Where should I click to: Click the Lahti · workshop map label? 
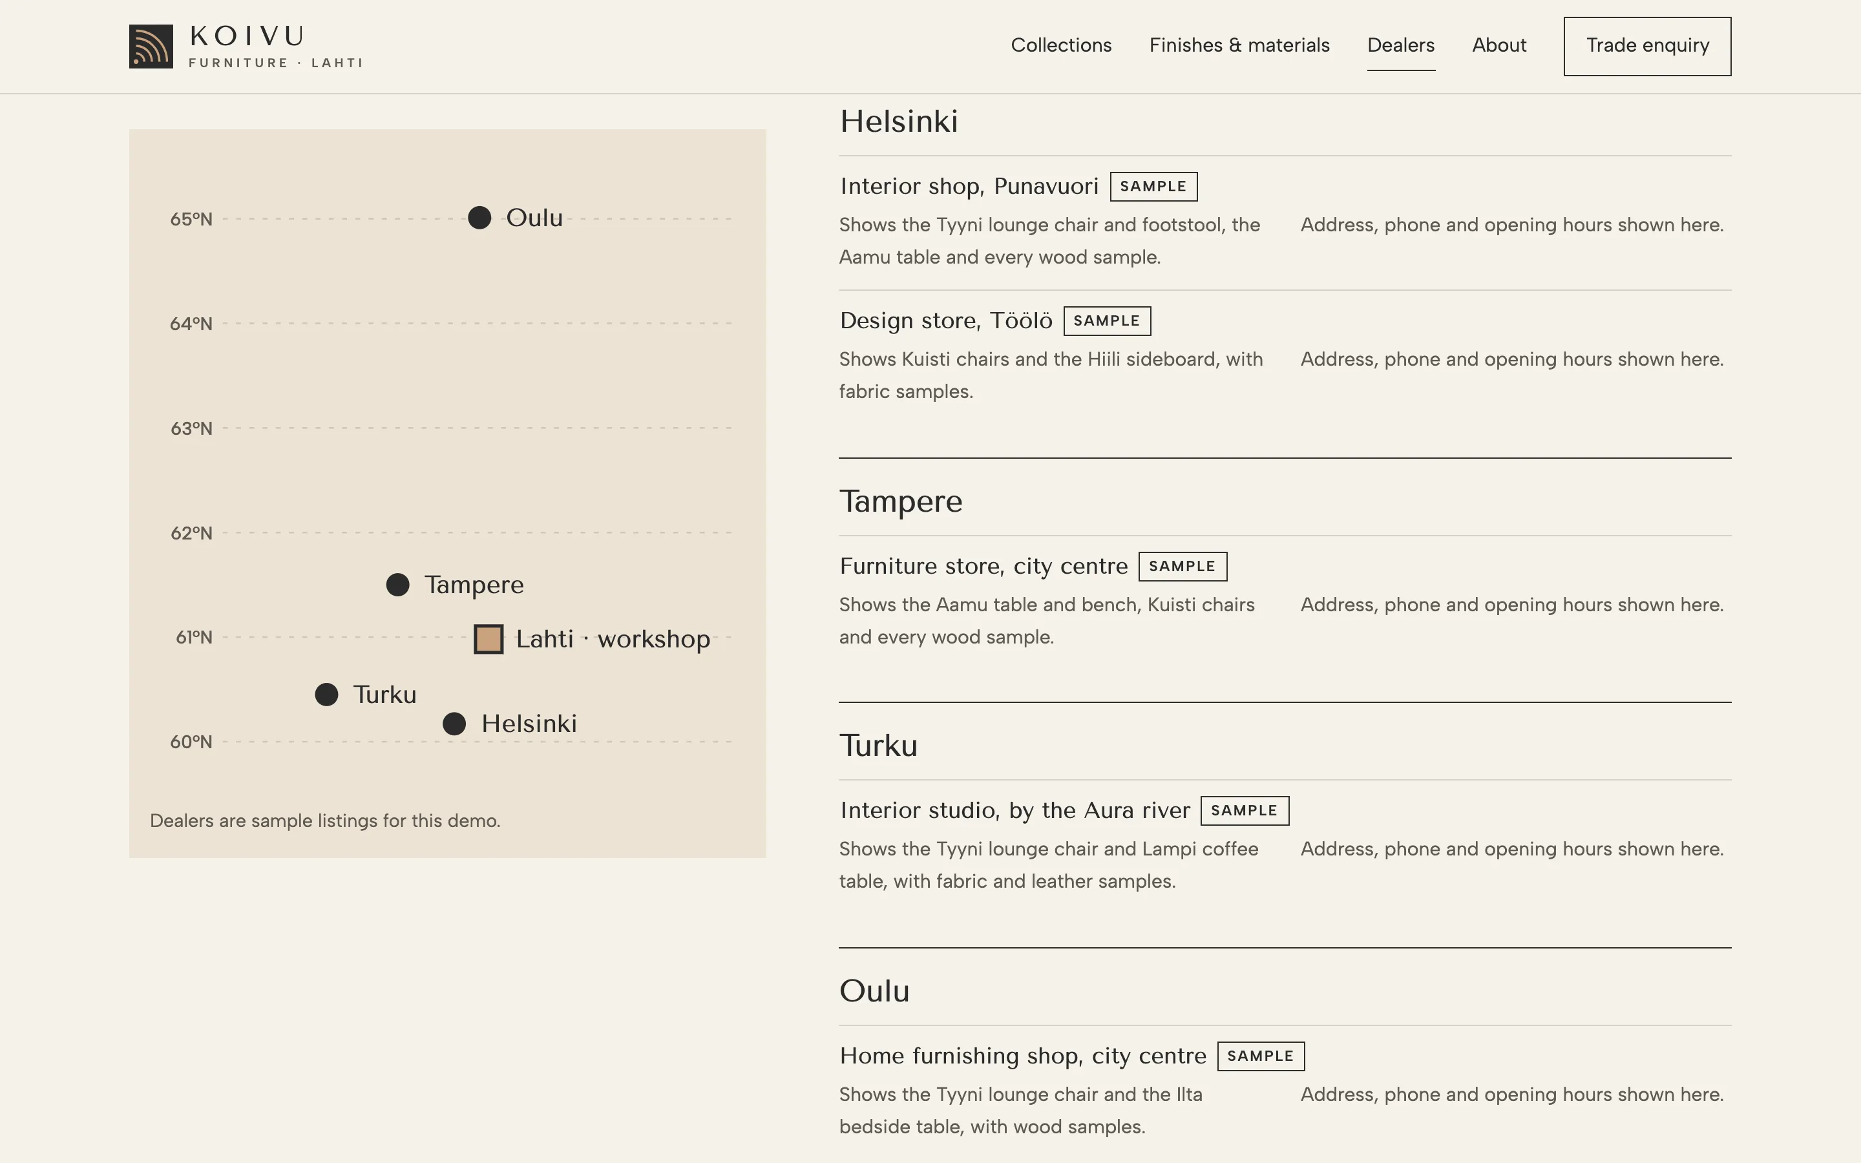(x=613, y=639)
